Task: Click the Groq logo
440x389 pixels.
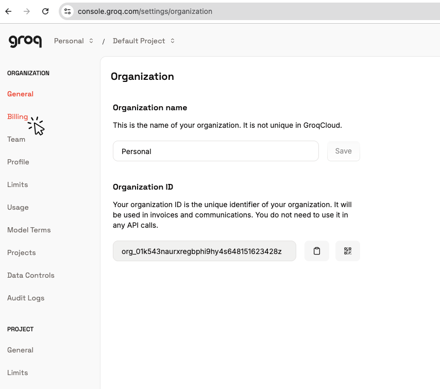Action: click(25, 41)
